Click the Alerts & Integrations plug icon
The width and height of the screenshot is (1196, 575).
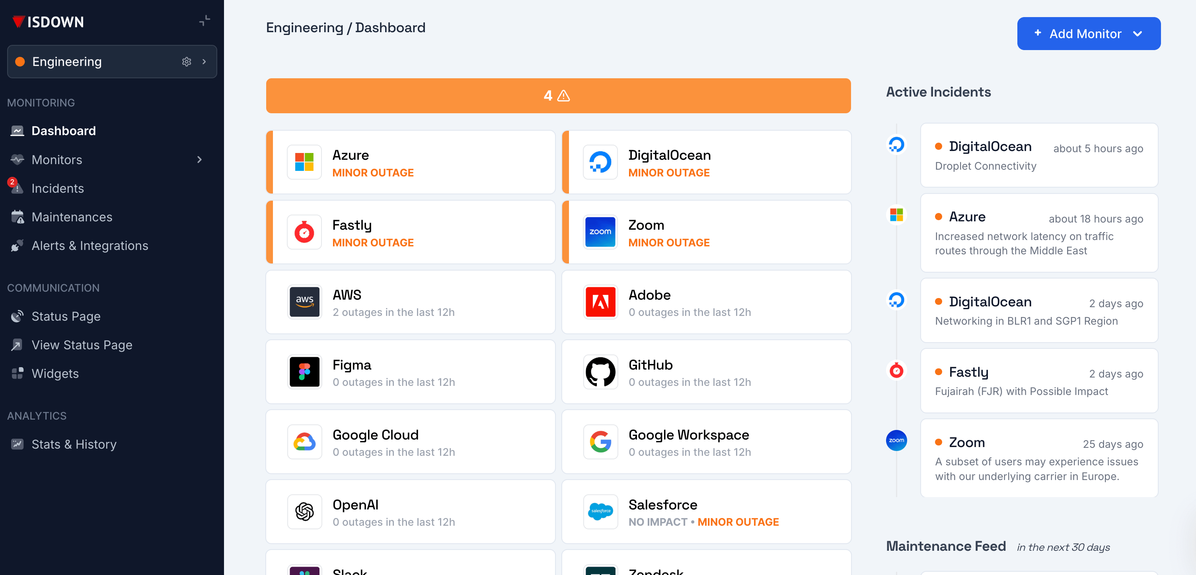tap(18, 246)
